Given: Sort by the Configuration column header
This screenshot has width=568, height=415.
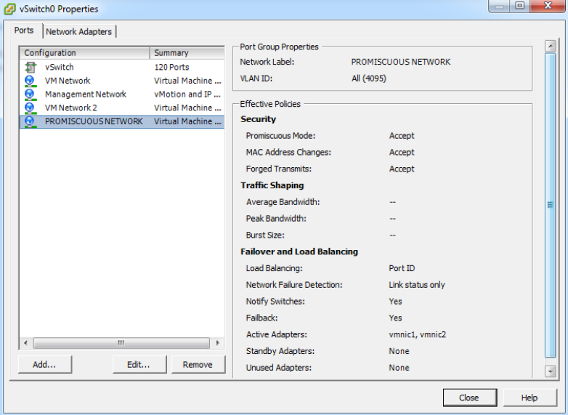Looking at the screenshot, I should click(x=84, y=53).
